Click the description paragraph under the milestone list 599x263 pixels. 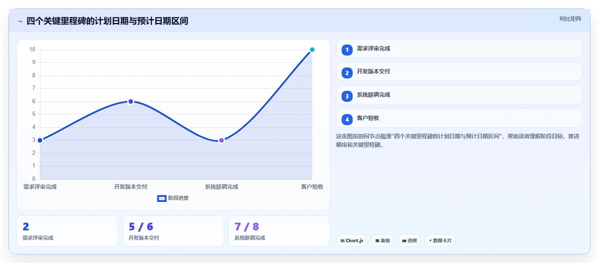[x=458, y=140]
